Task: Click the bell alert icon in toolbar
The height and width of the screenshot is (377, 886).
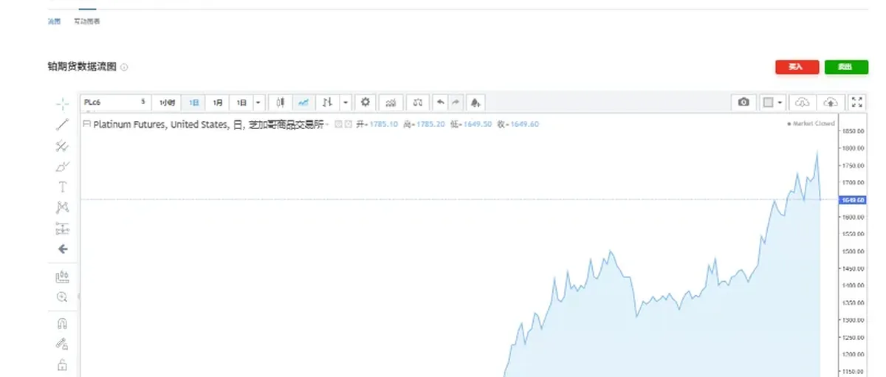Action: [475, 103]
